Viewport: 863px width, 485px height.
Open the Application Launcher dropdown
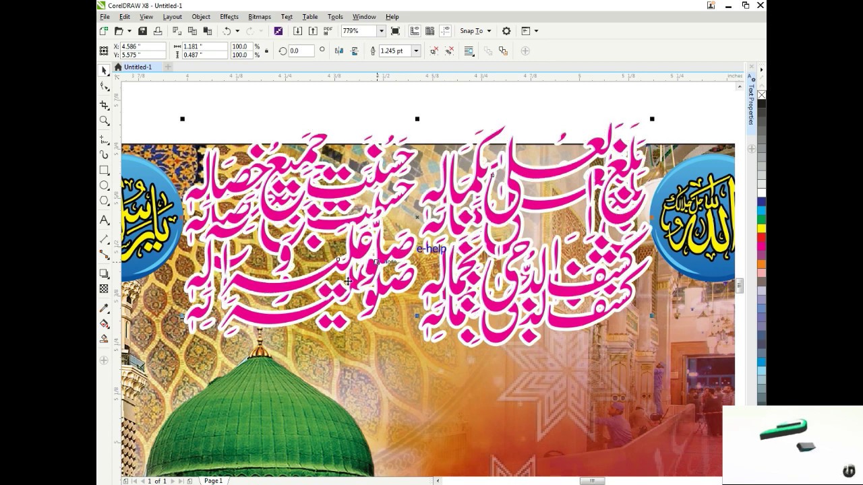click(535, 31)
